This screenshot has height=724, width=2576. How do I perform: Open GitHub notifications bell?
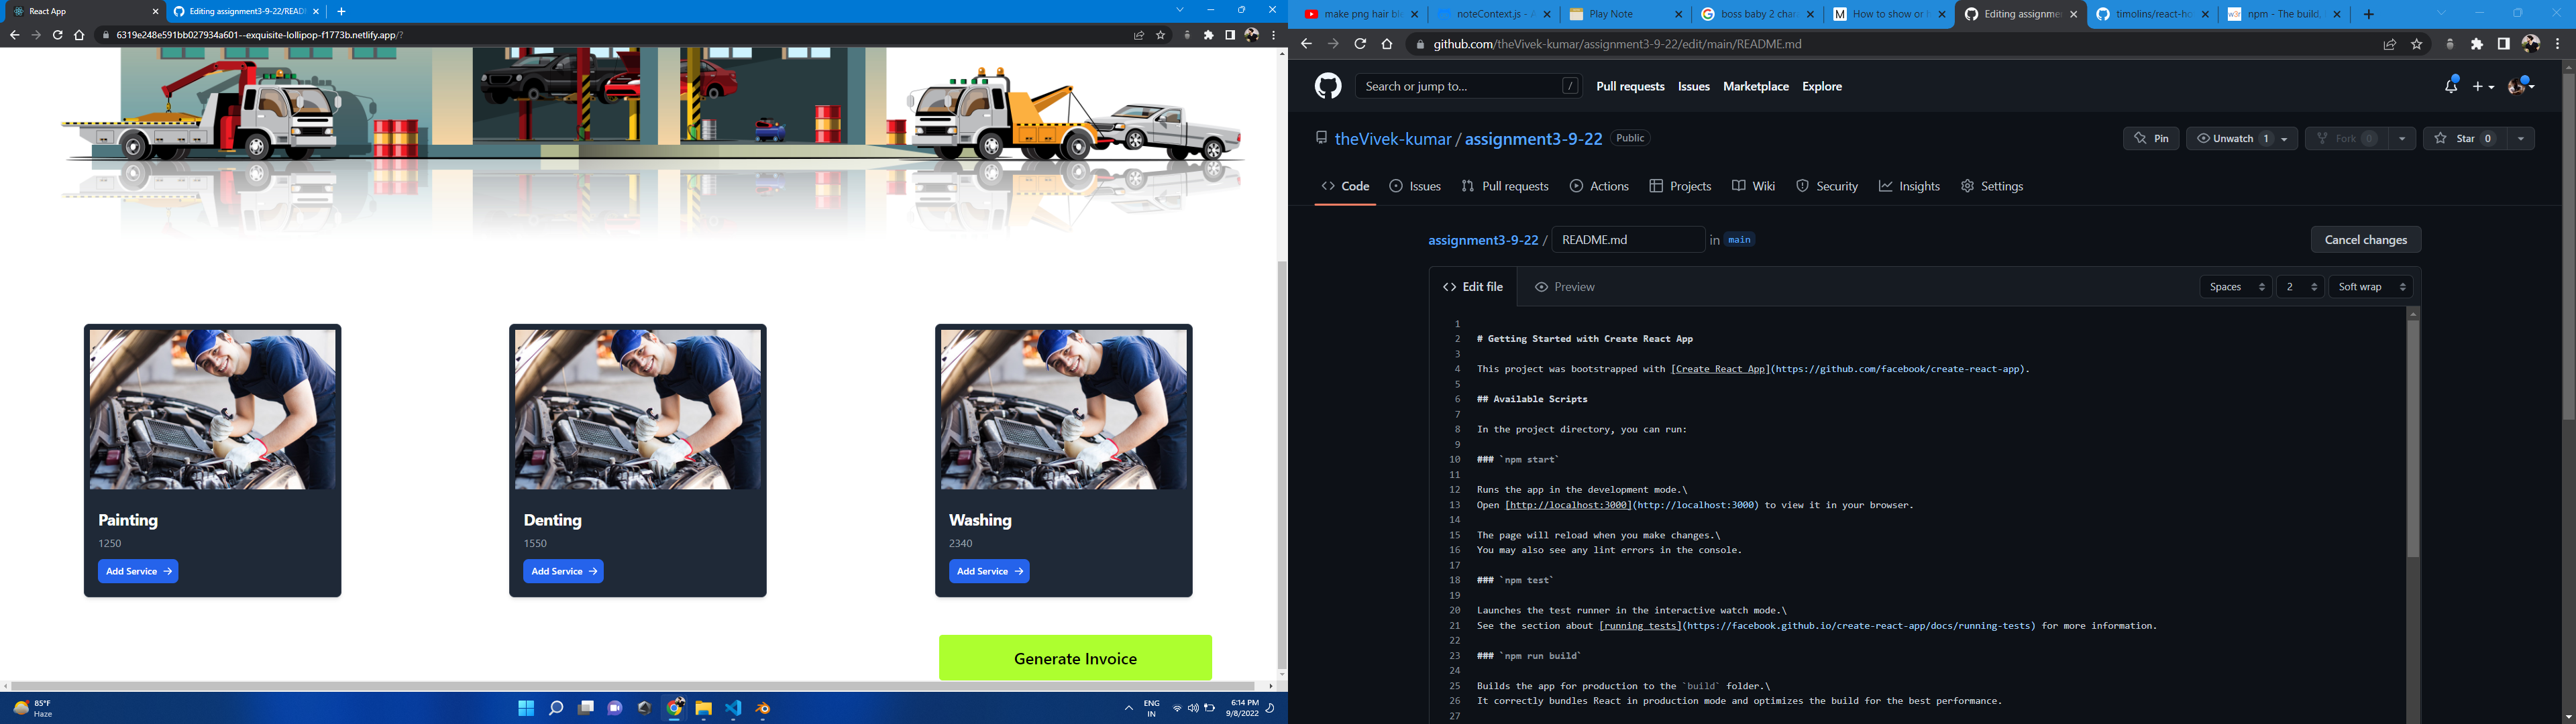pos(2451,86)
